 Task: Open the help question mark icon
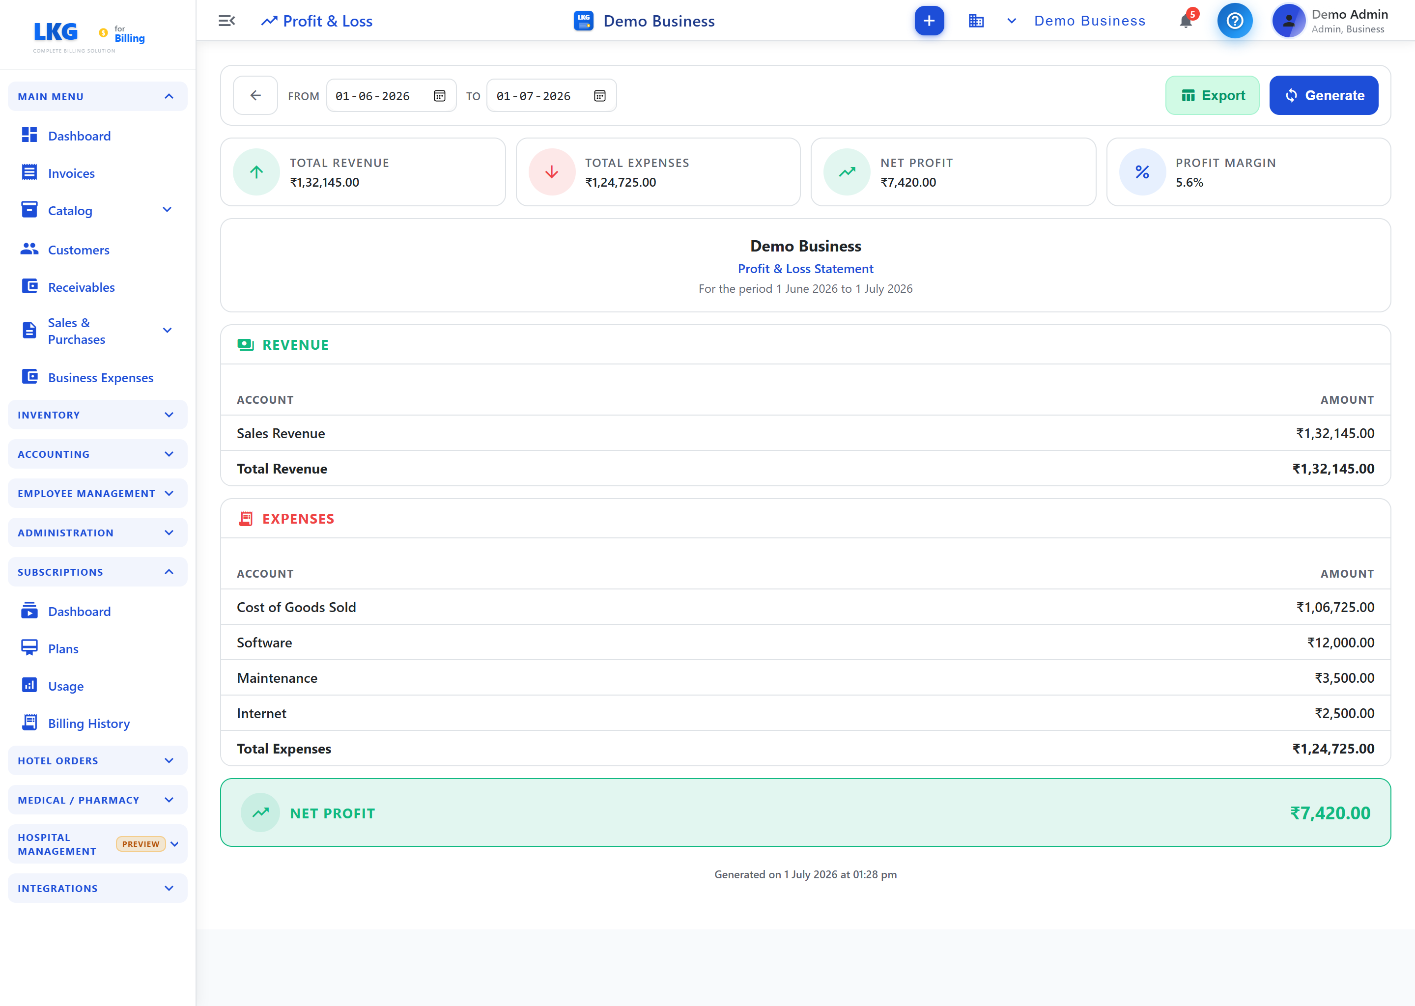coord(1235,21)
